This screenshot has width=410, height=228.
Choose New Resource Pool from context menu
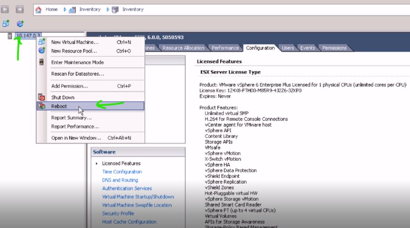[91, 51]
